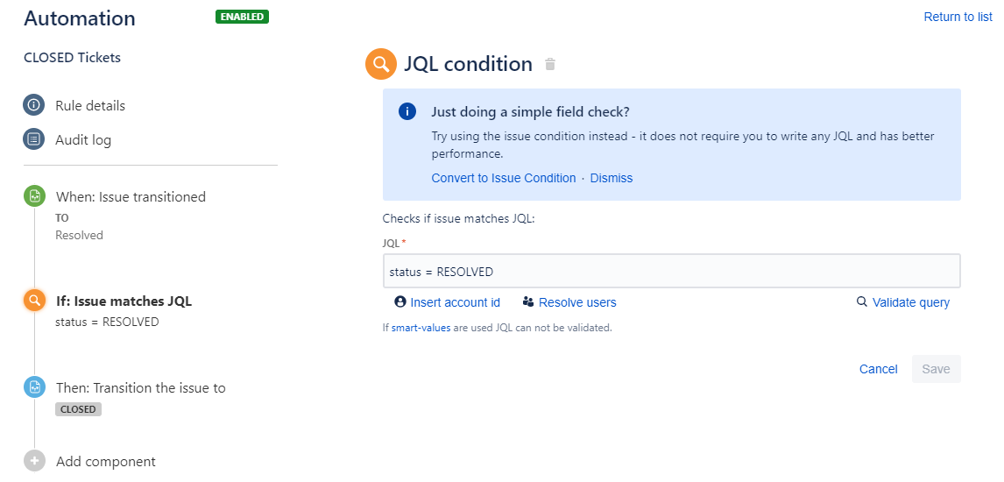Click the Rule details info icon
The width and height of the screenshot is (1004, 482).
[x=33, y=105]
